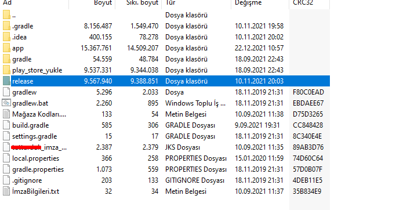
Task: Sort by the CRC32 column header
Action: coord(303,3)
